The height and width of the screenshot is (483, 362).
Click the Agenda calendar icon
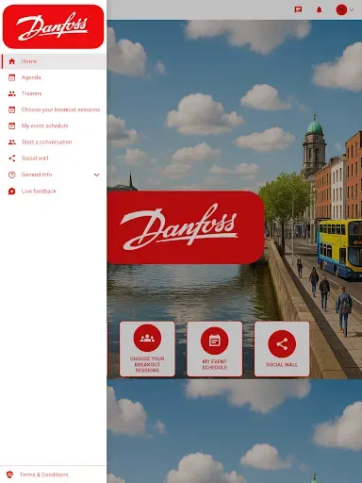(12, 77)
